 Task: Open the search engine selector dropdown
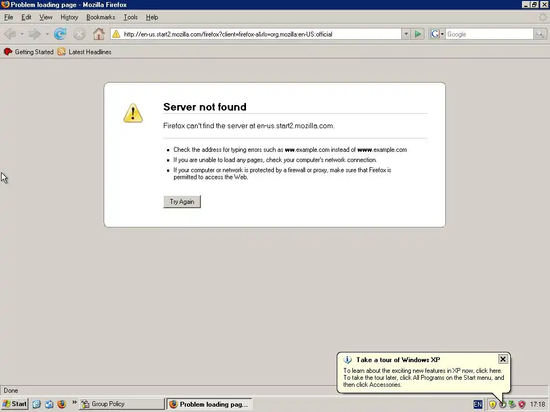tap(442, 34)
